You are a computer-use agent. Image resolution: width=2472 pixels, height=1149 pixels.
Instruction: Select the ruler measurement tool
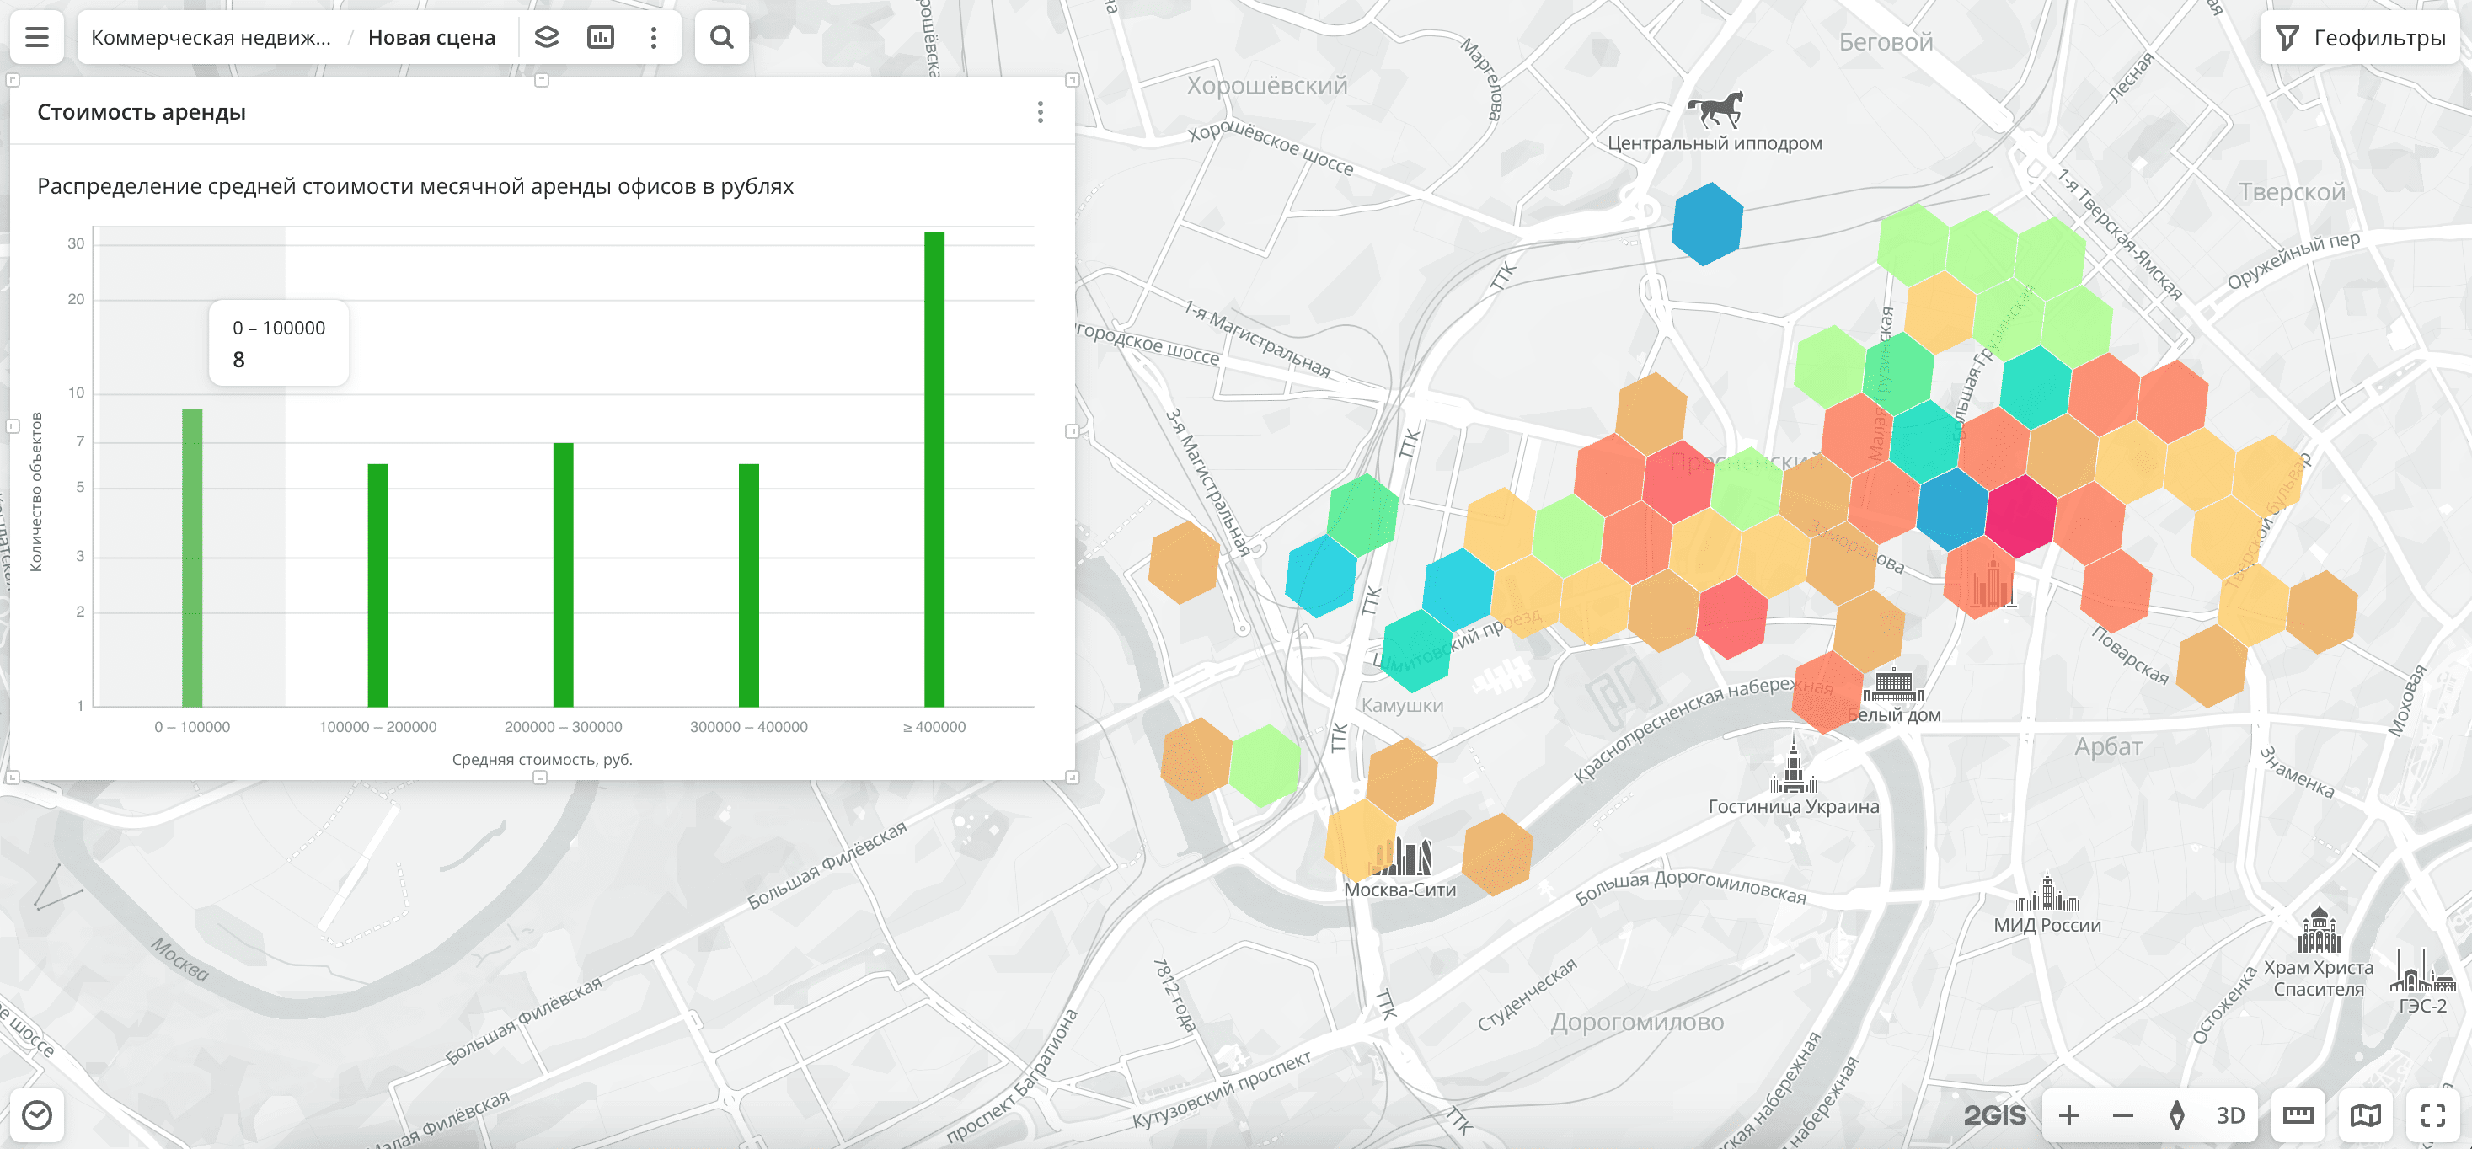point(2298,1114)
